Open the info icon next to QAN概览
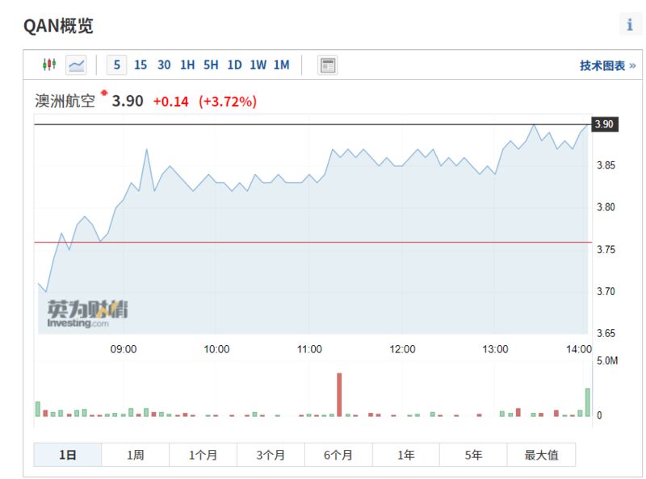The width and height of the screenshot is (646, 479). coord(630,25)
